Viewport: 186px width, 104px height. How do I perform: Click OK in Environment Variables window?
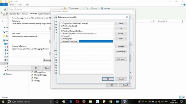tap(112, 85)
